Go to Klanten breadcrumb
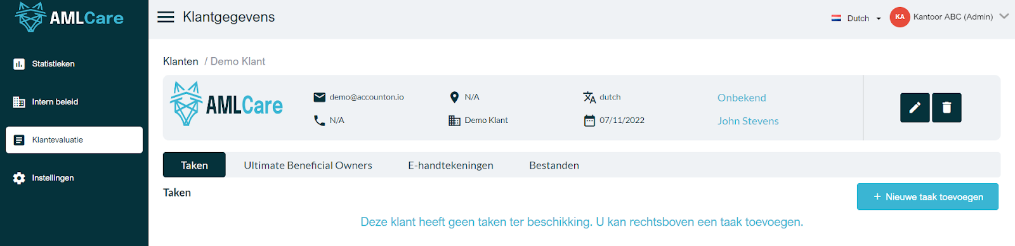This screenshot has height=246, width=1015. point(181,61)
